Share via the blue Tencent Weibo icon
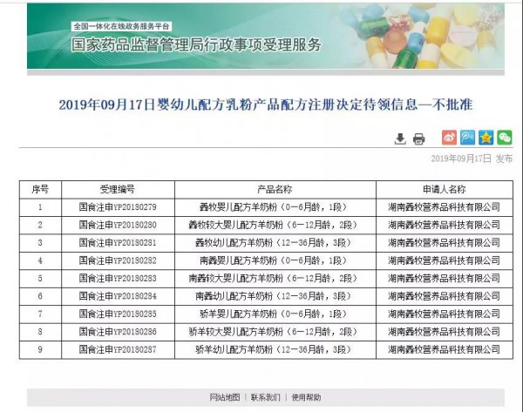Image resolution: width=523 pixels, height=412 pixels. [x=467, y=138]
